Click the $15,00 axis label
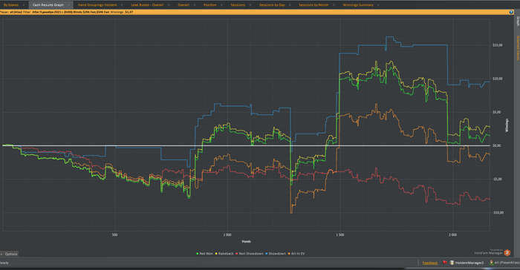The image size is (520, 270). (x=498, y=45)
